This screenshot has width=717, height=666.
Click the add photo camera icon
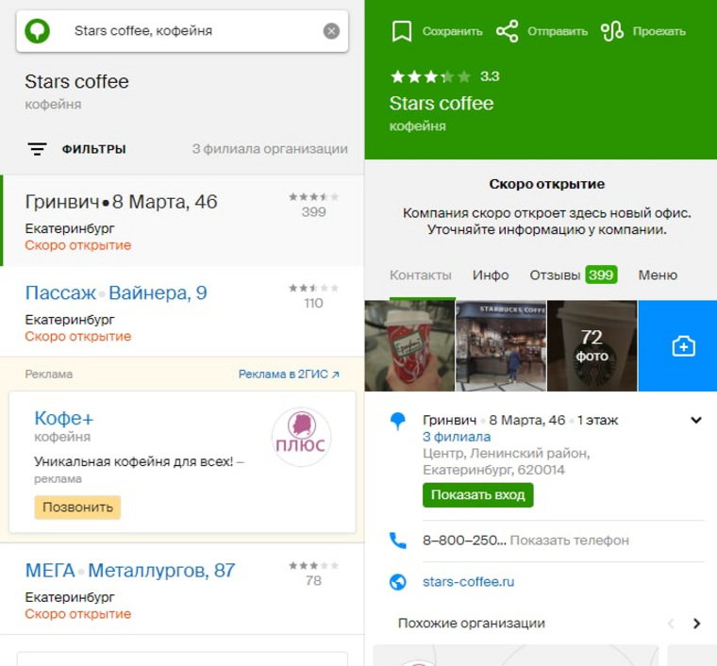(x=683, y=346)
